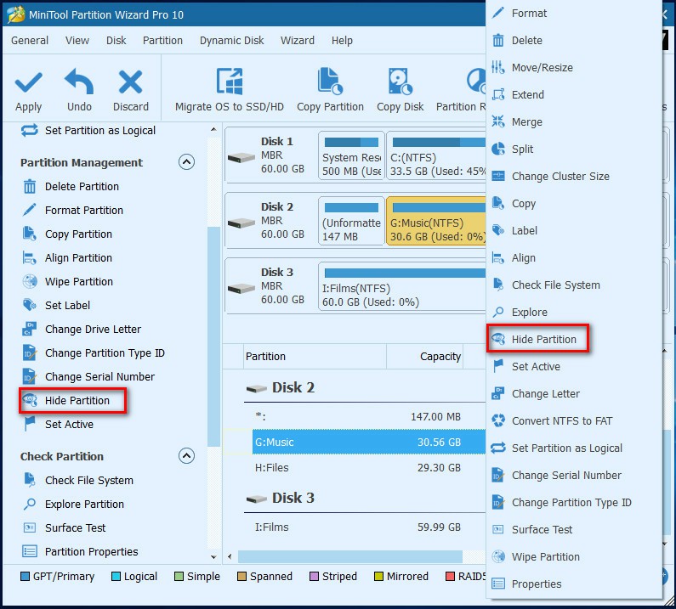Click Hide Partition eye icon in sidebar
Image resolution: width=676 pixels, height=609 pixels.
(30, 401)
